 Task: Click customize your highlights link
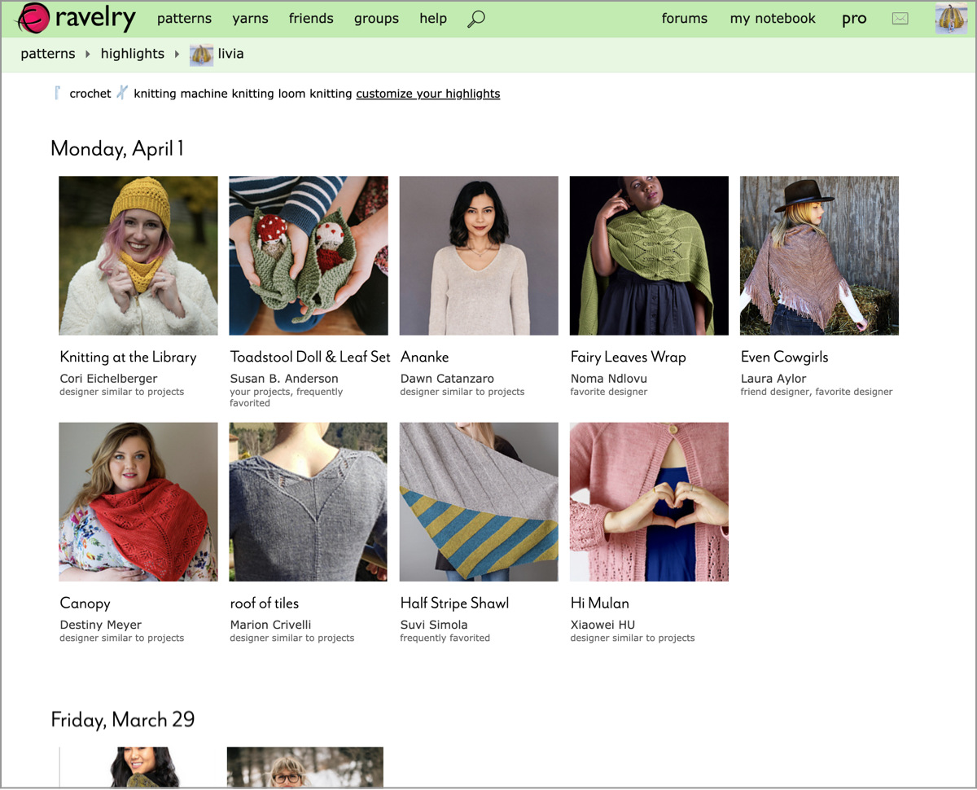(x=428, y=94)
